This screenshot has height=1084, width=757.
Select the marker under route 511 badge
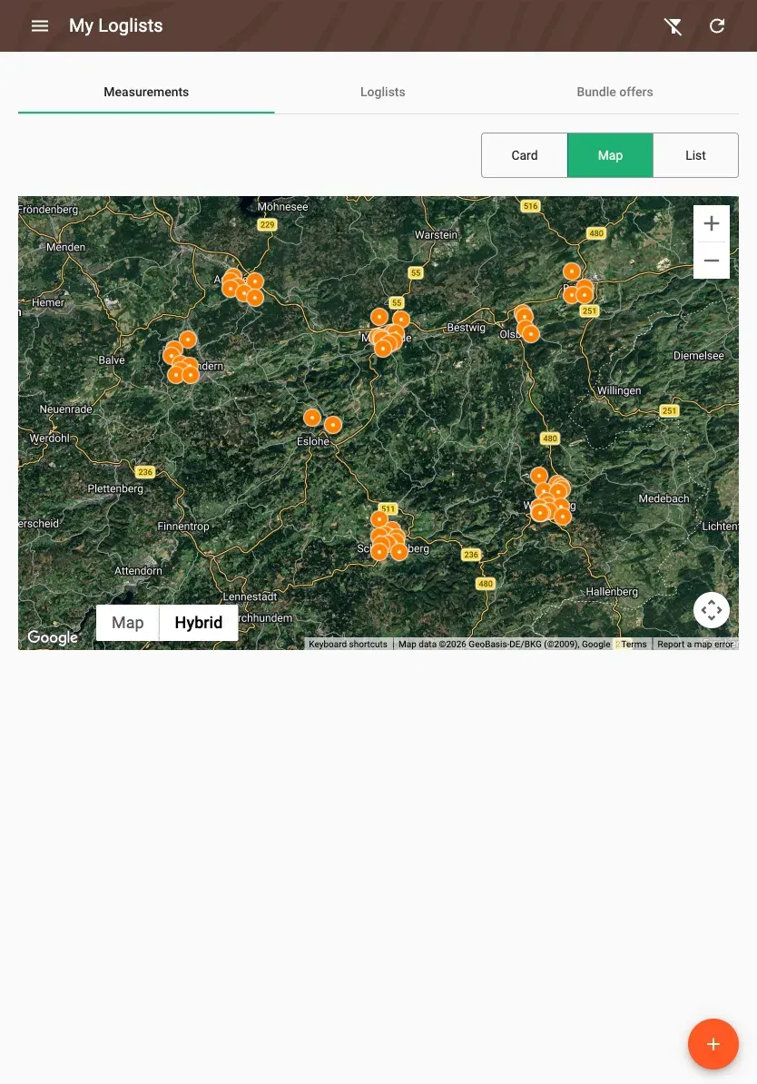pyautogui.click(x=379, y=519)
